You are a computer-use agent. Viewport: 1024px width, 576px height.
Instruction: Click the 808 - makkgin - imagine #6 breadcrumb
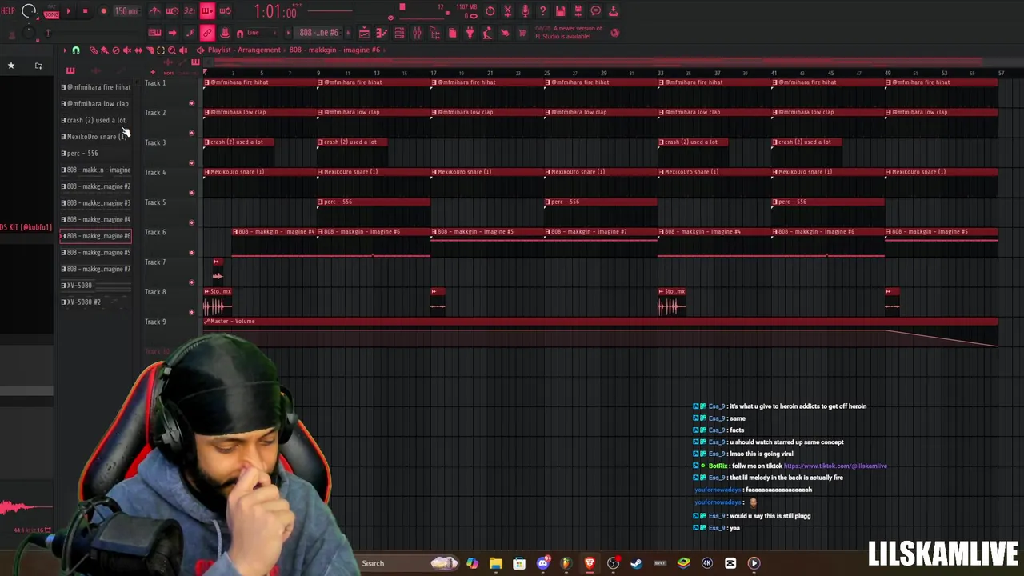pyautogui.click(x=334, y=50)
